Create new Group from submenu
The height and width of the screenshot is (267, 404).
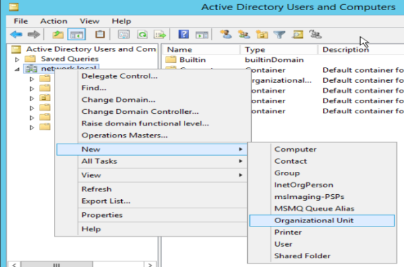(x=322, y=173)
